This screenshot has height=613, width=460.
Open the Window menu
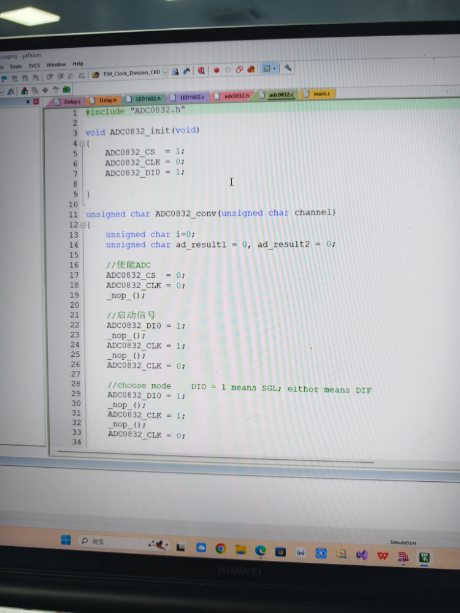tap(56, 64)
